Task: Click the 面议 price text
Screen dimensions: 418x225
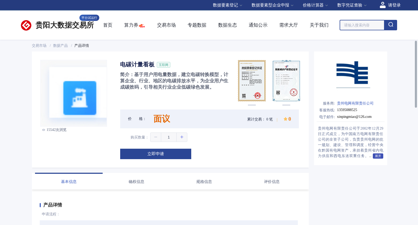Action: tap(162, 119)
